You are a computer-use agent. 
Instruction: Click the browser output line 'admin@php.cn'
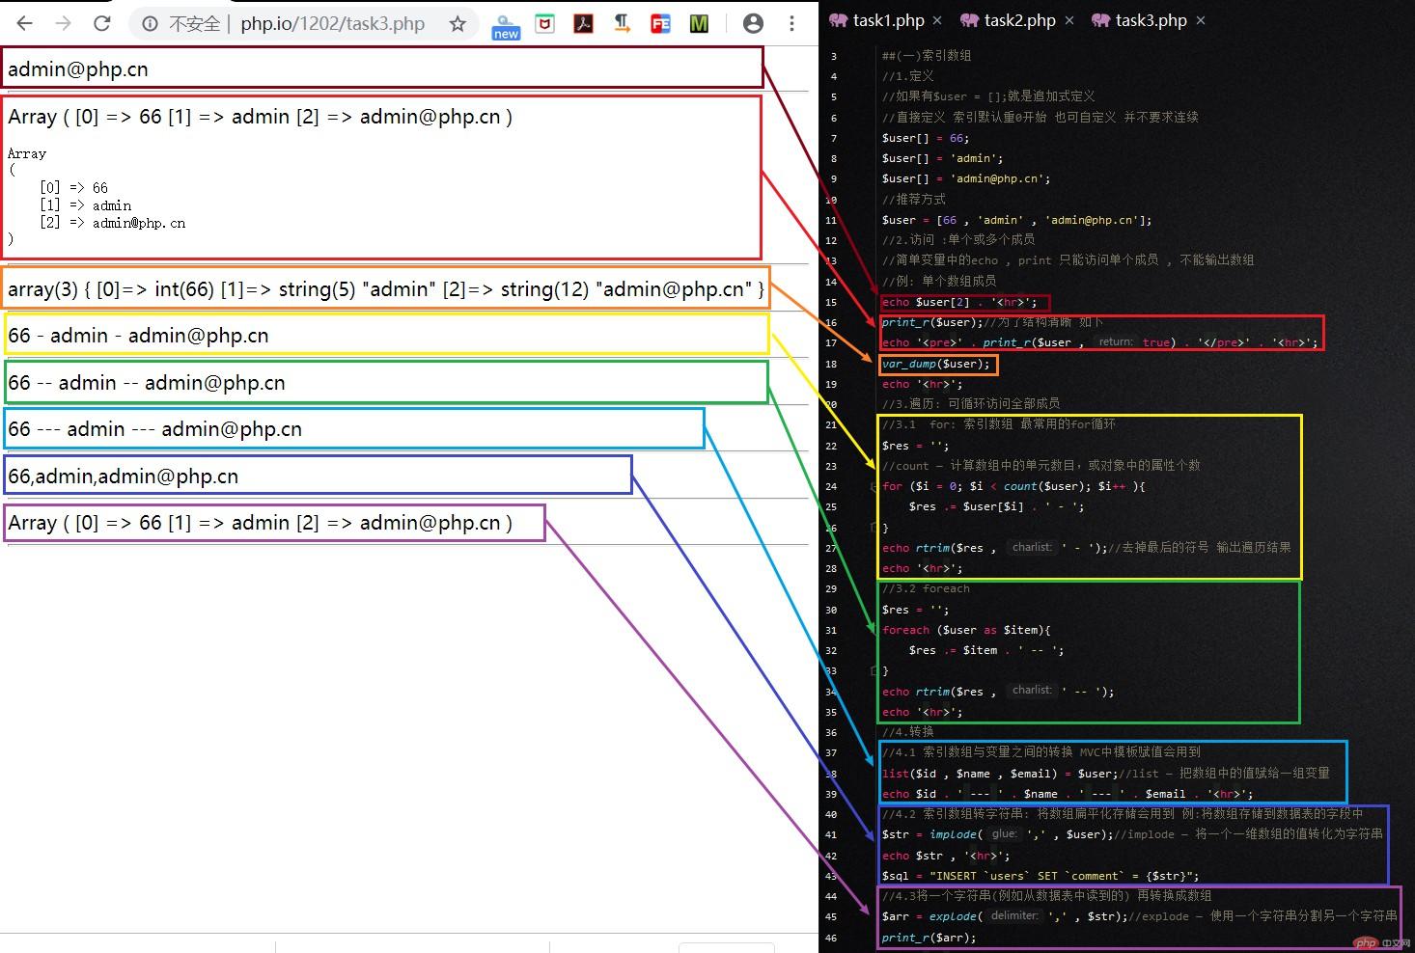[78, 69]
